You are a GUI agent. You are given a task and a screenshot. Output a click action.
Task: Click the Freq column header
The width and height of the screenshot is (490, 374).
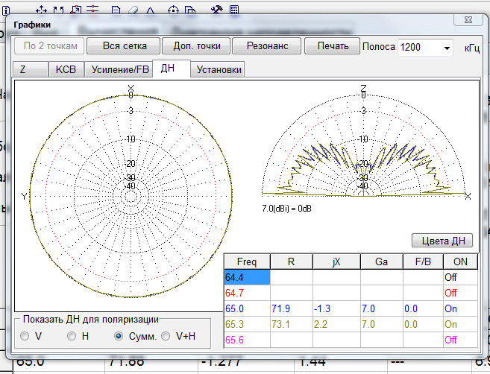247,262
